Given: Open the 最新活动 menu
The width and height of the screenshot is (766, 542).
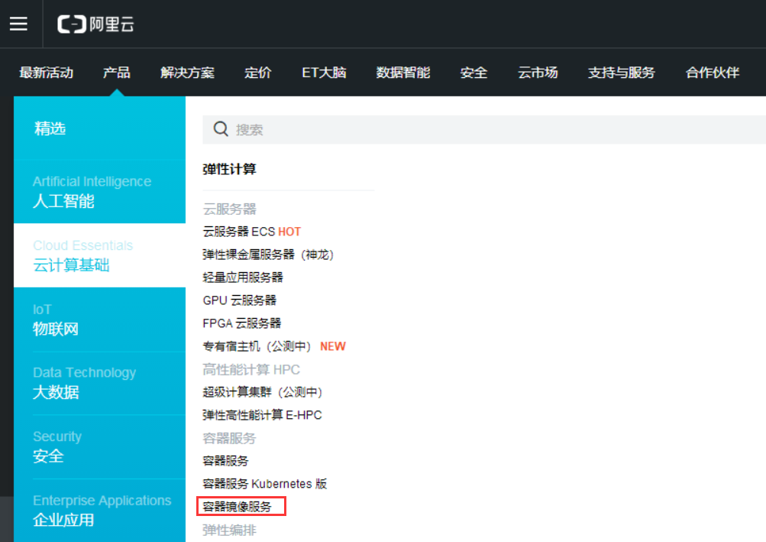Looking at the screenshot, I should tap(47, 73).
